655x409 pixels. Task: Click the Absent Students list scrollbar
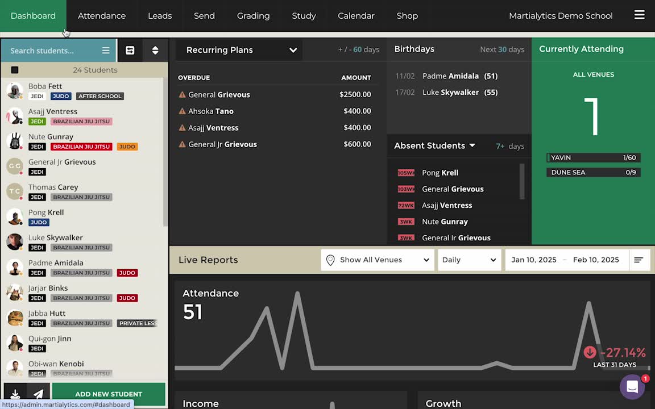(x=522, y=181)
